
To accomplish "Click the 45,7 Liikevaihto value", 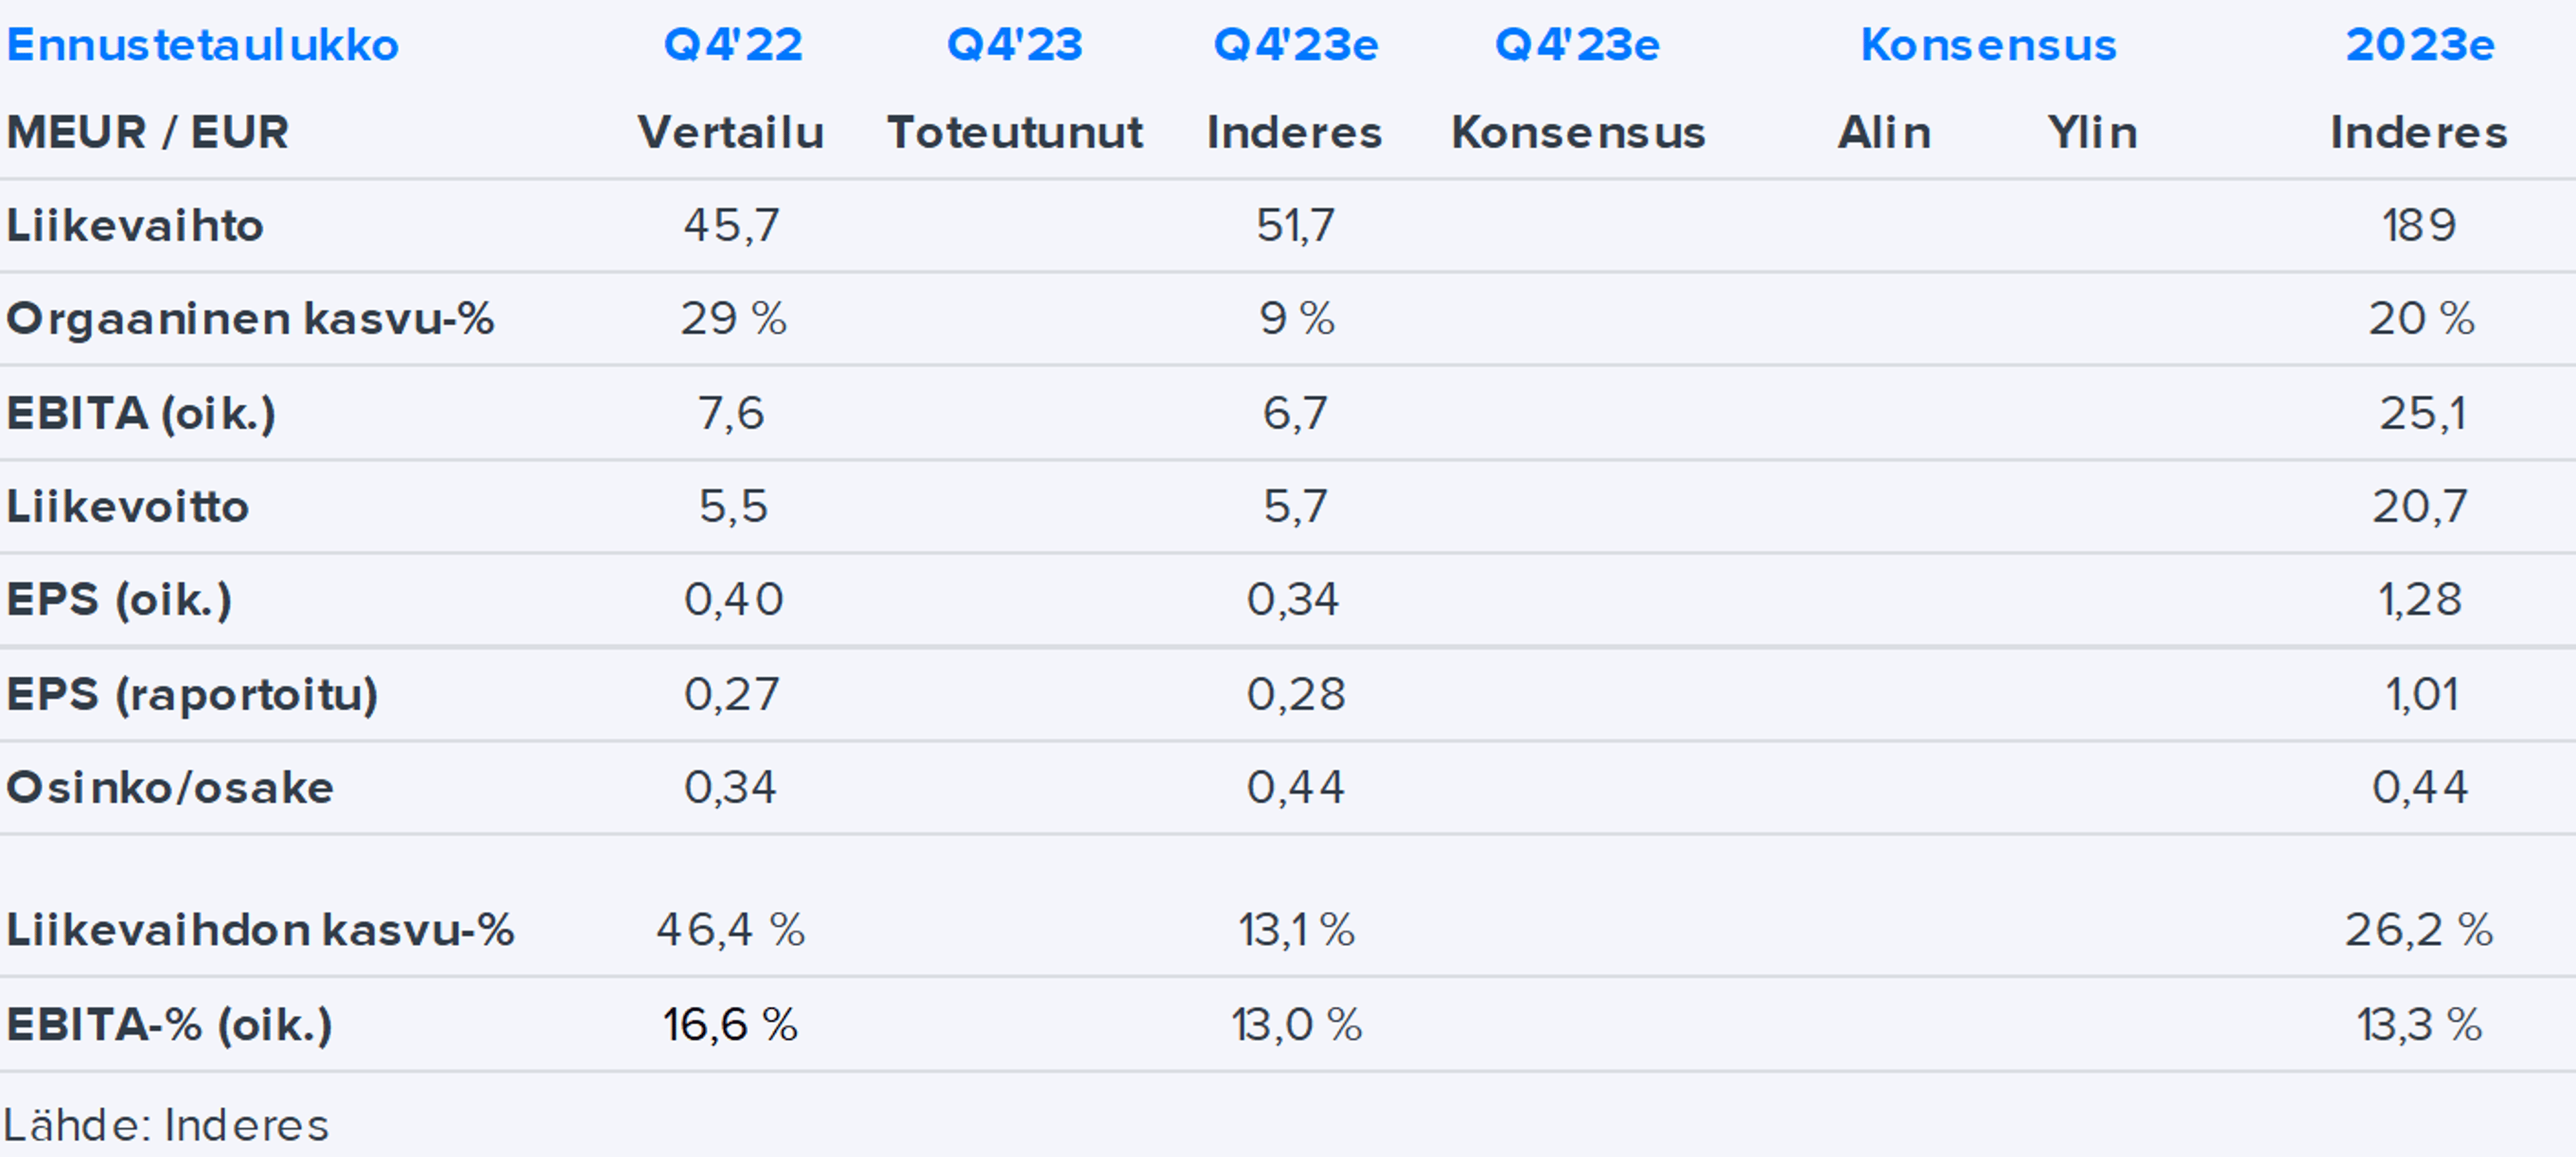I will point(731,226).
